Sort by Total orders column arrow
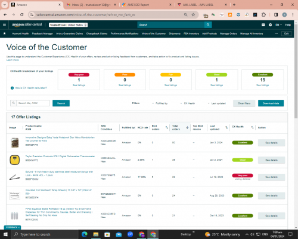Viewport: 298px width, 239px height. point(187,127)
